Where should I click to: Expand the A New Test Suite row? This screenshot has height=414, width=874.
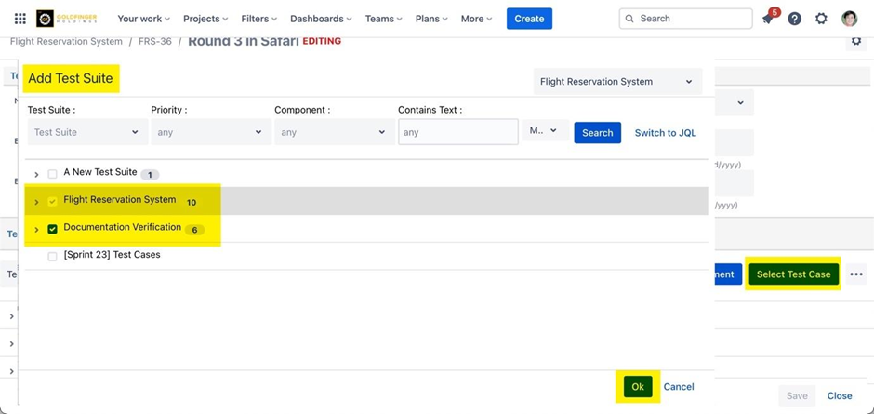36,174
